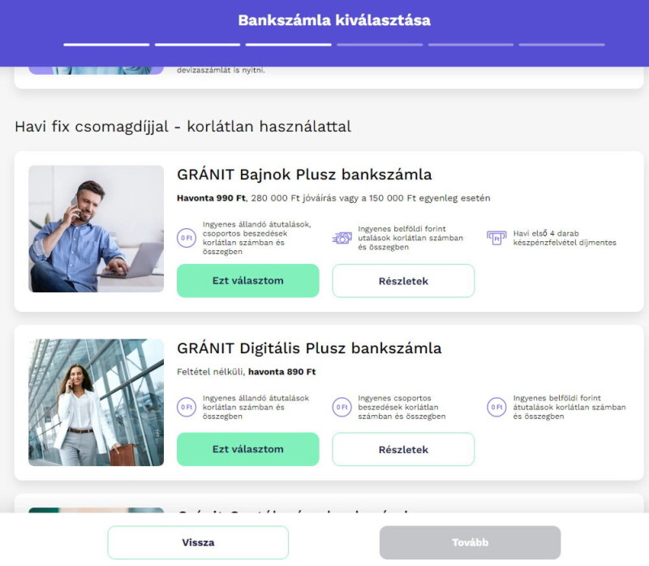Click the fourth progress step segment

(380, 45)
